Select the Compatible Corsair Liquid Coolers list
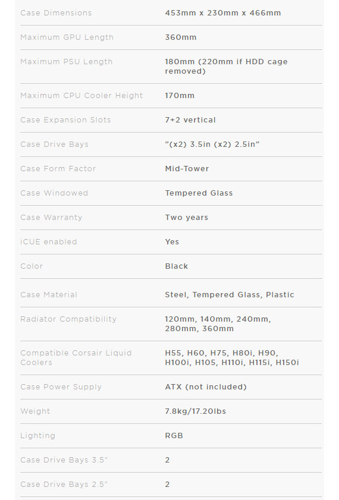The width and height of the screenshot is (339, 500). (232, 358)
